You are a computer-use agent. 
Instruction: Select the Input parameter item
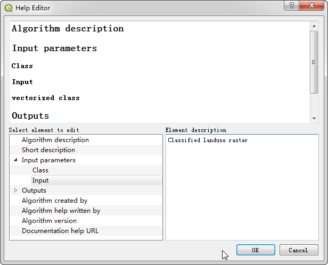96,180
